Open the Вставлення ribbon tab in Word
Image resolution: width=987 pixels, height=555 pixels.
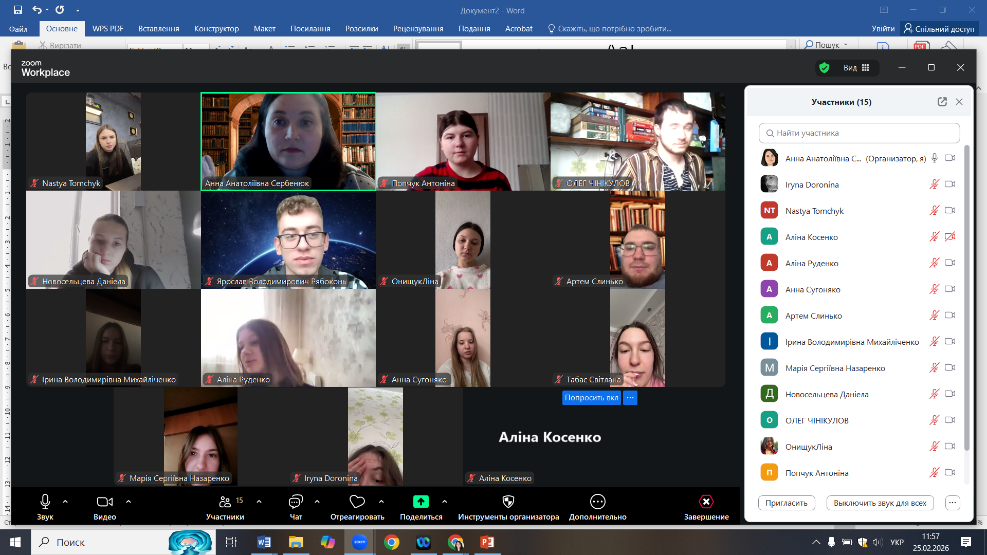click(x=158, y=29)
